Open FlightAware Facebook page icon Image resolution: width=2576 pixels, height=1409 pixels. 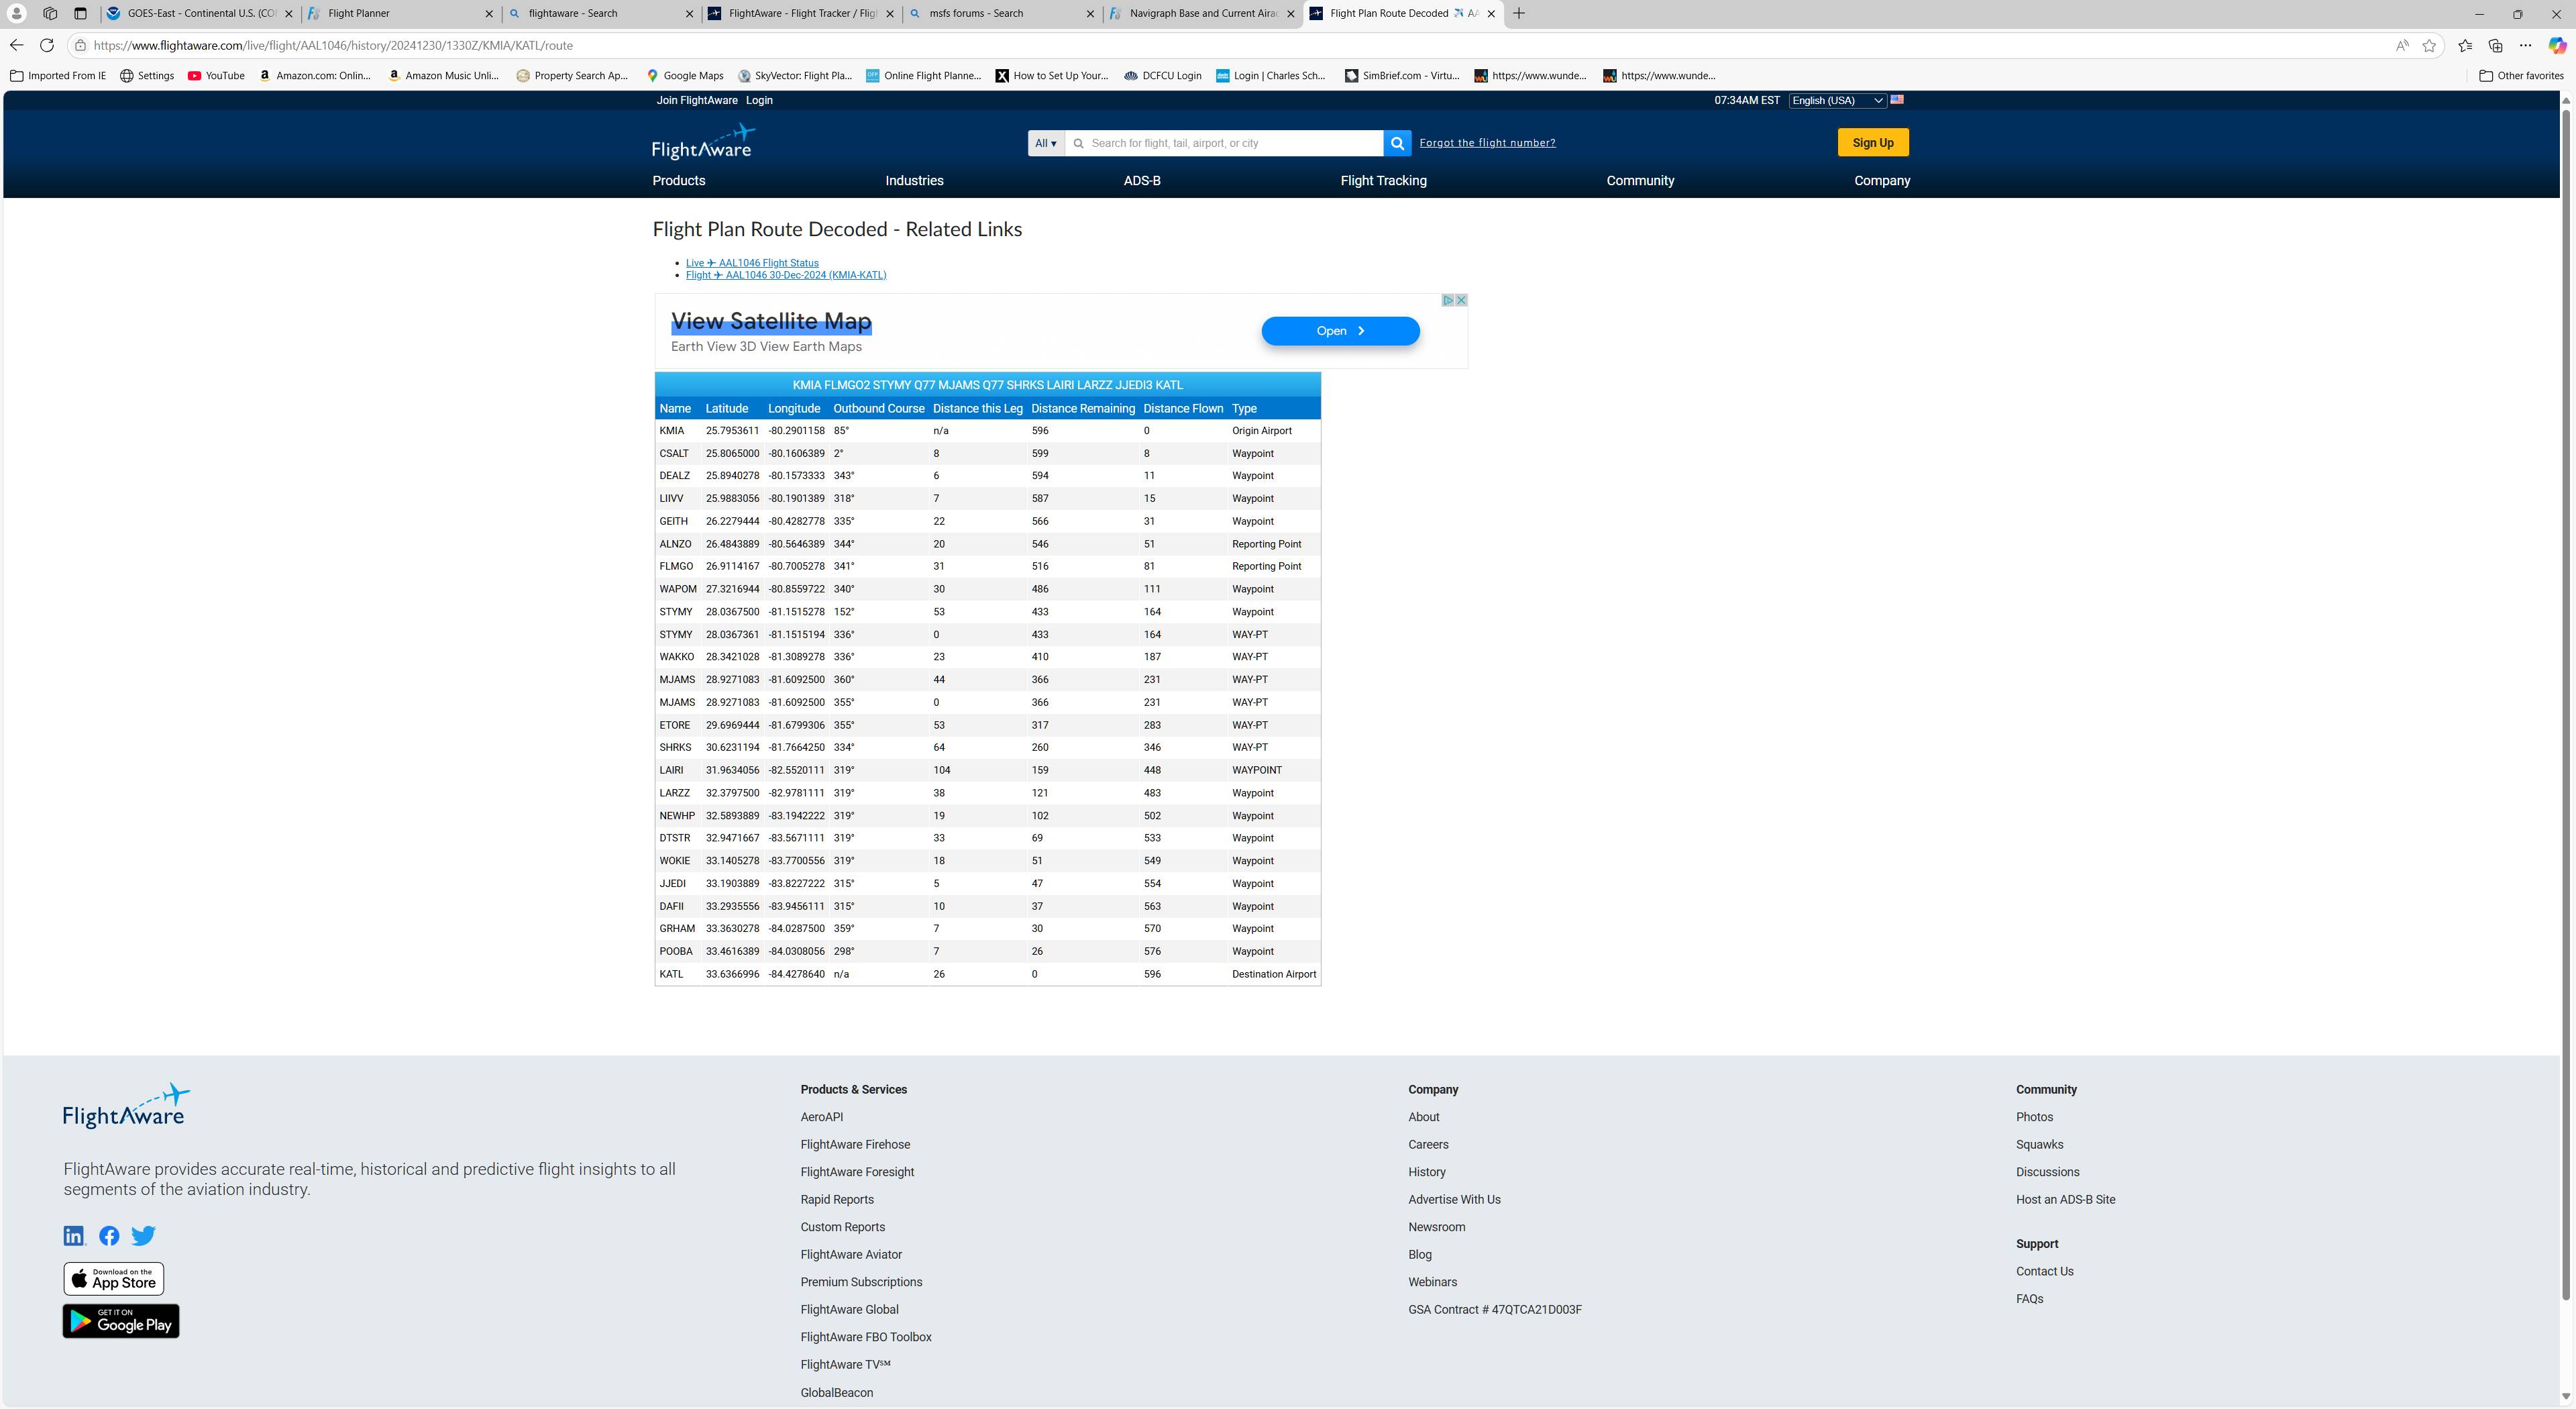pyautogui.click(x=109, y=1236)
